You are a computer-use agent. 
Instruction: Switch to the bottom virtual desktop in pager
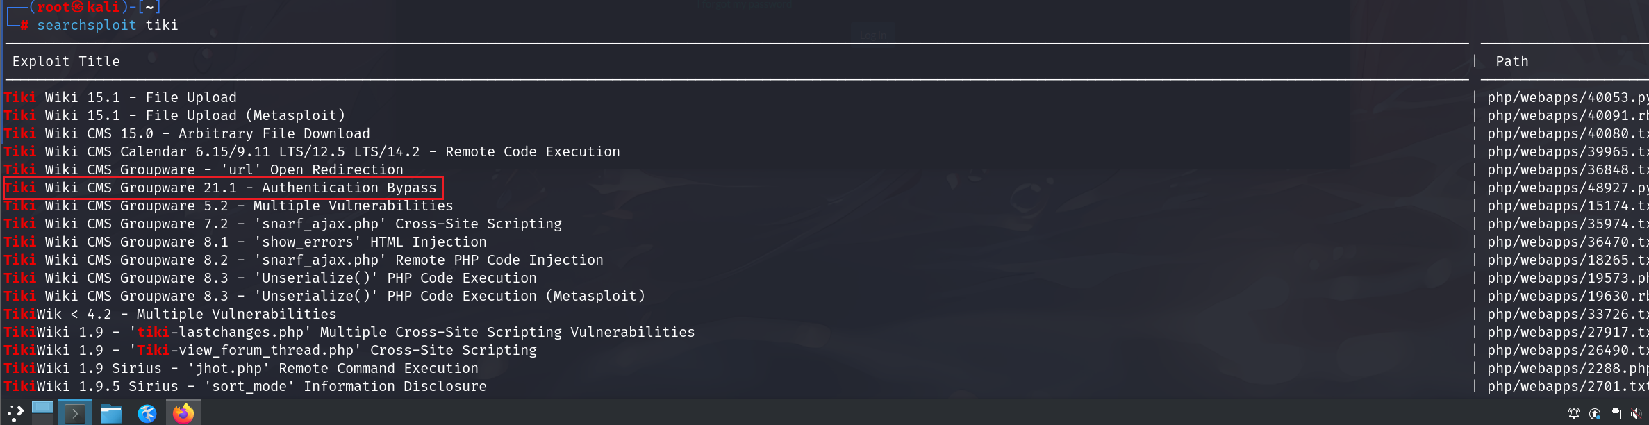[x=42, y=419]
